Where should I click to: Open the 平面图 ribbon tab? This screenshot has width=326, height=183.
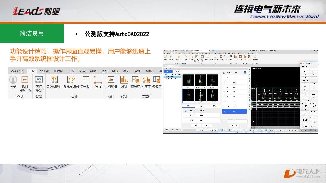58,71
